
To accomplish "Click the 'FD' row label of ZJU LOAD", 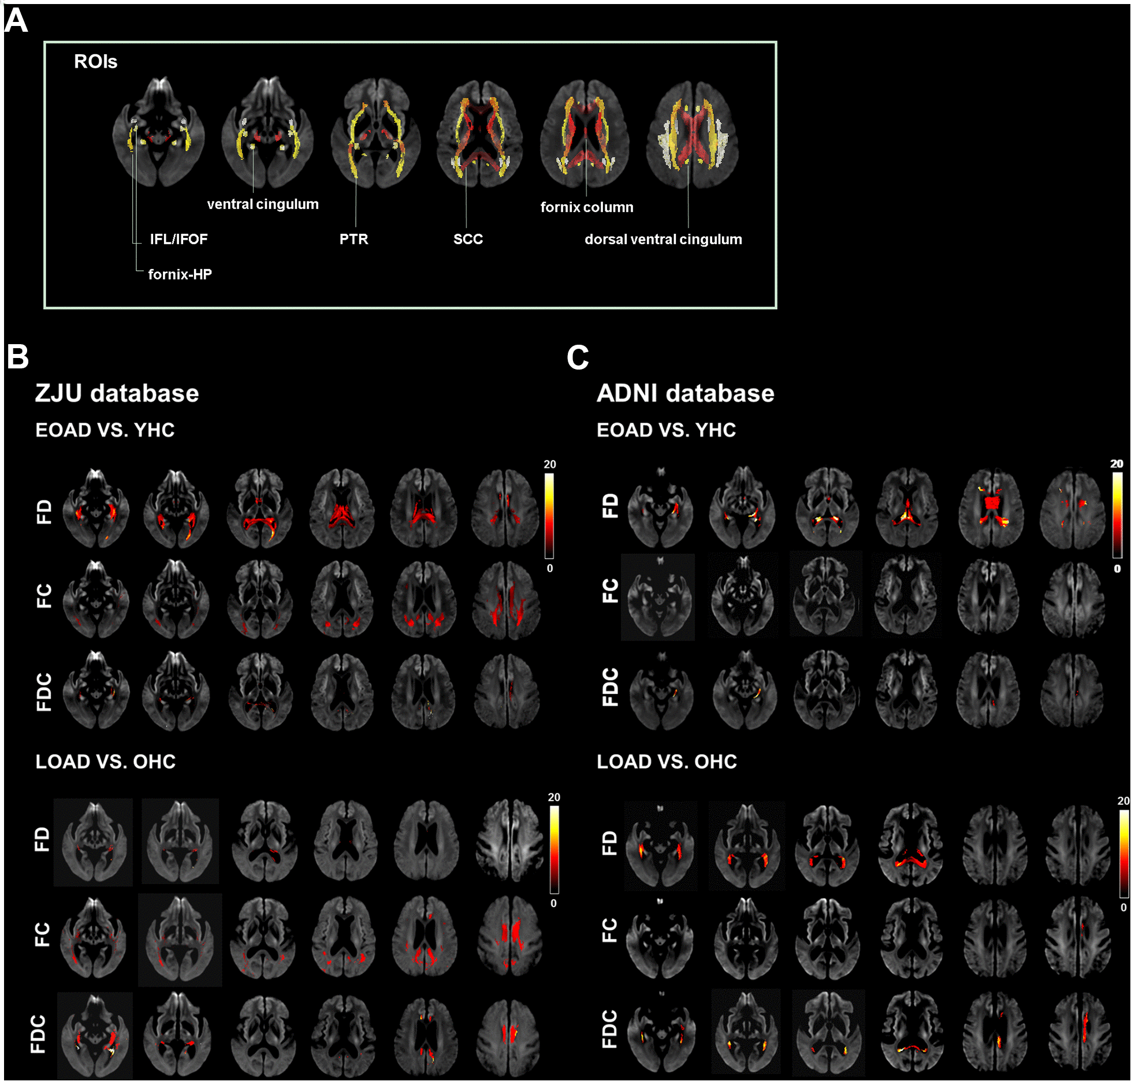I will pyautogui.click(x=42, y=839).
